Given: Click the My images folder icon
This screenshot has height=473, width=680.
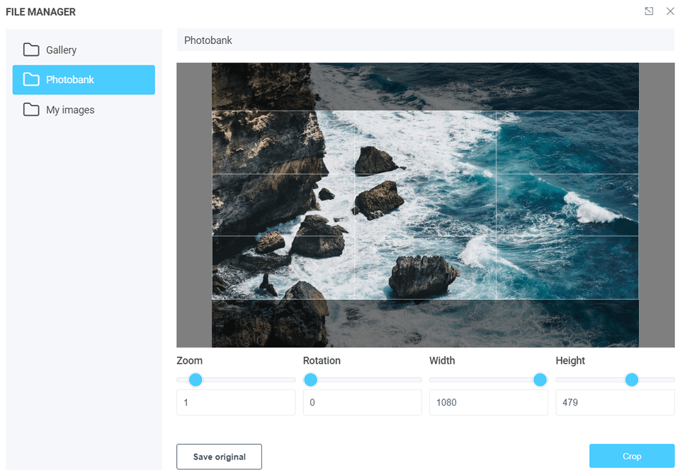Looking at the screenshot, I should (x=31, y=110).
